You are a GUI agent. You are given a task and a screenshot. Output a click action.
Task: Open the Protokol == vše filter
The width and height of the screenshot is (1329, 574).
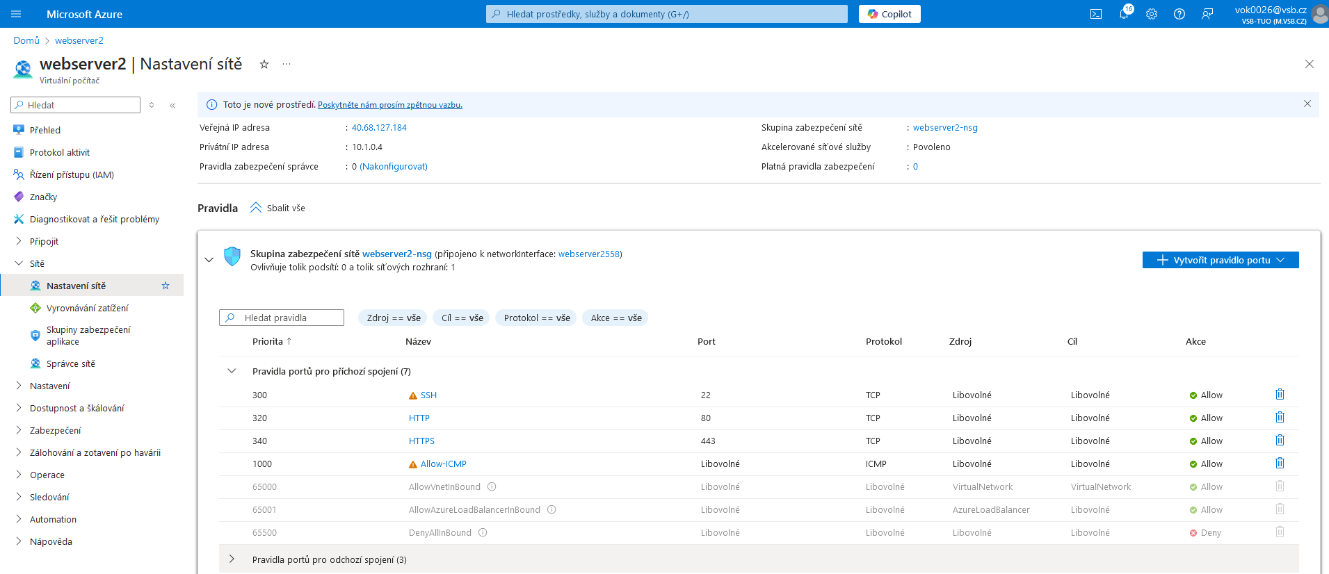[x=536, y=318]
